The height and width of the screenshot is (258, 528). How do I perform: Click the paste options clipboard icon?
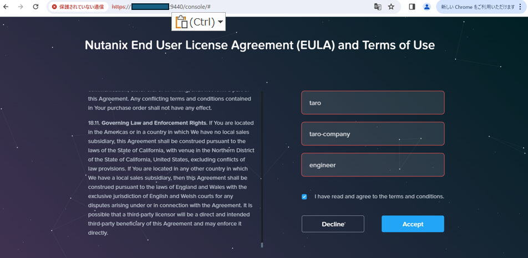[181, 22]
